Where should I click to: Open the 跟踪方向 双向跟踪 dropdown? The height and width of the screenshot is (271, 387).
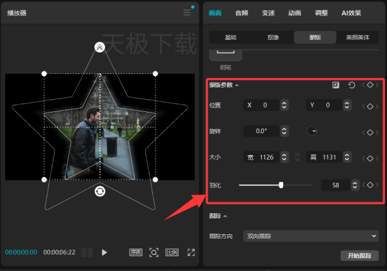coord(311,236)
